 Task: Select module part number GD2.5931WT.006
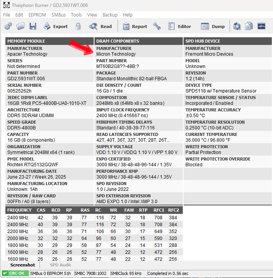pos(26,79)
